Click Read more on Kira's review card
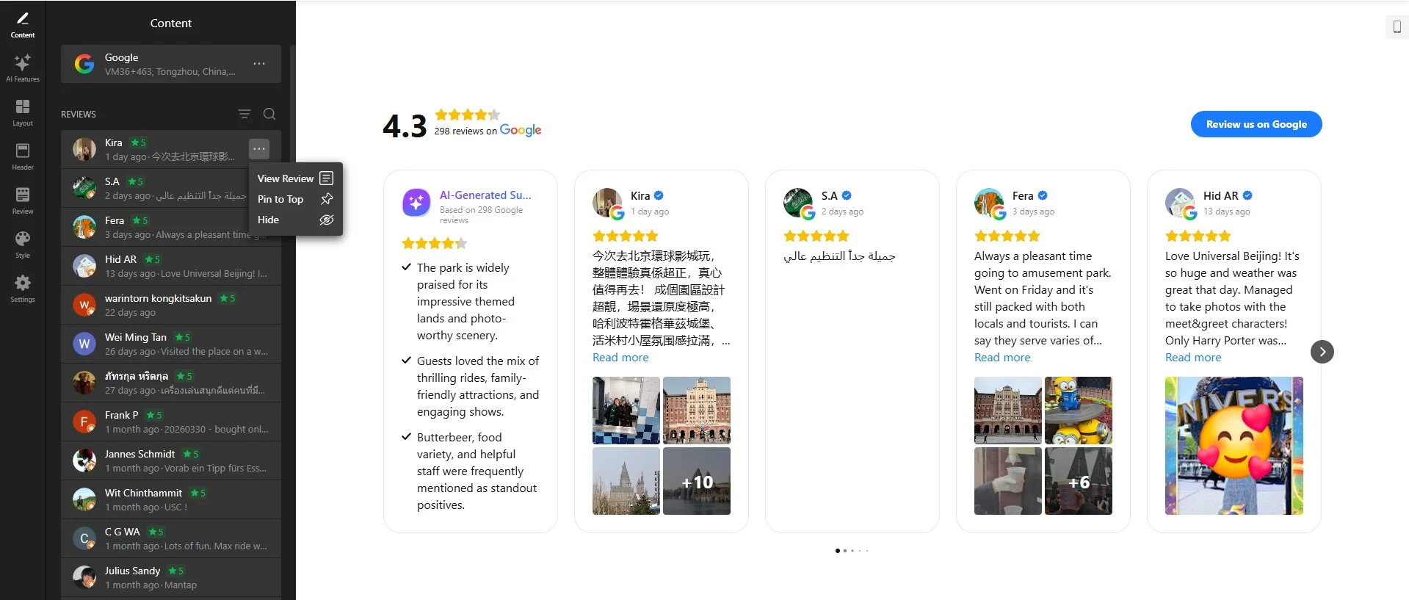 620,358
